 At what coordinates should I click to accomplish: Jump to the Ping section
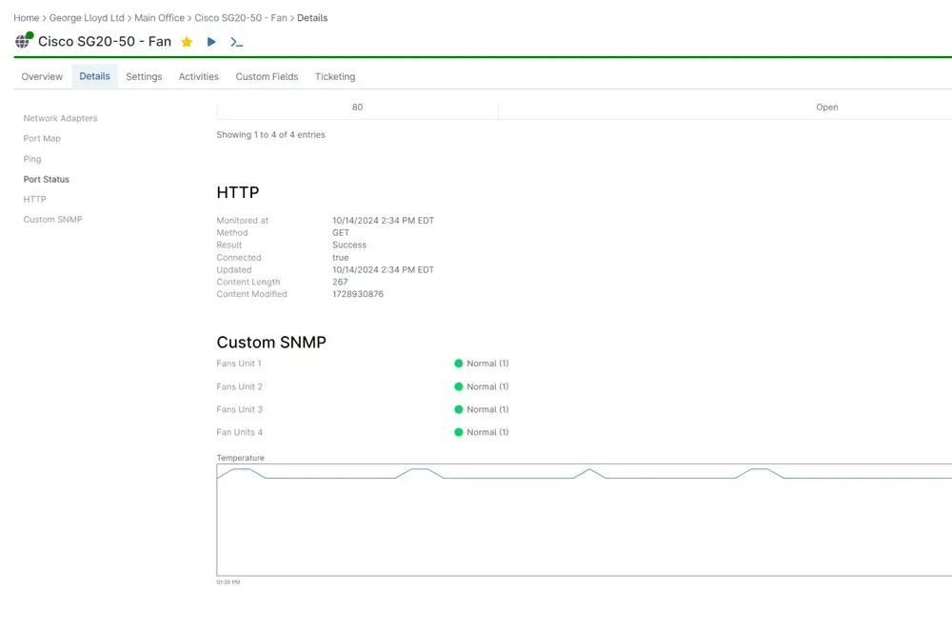[x=32, y=159]
